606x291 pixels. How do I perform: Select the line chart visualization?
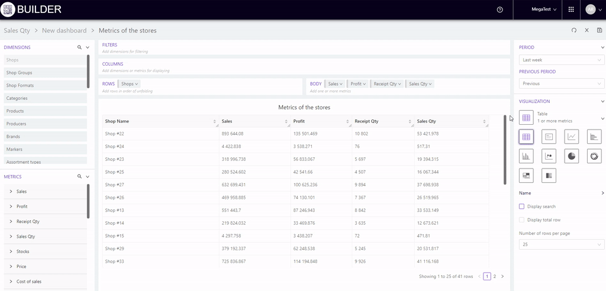571,137
